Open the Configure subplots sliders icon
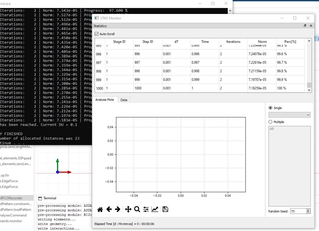The height and width of the screenshot is (231, 319). pos(146,209)
